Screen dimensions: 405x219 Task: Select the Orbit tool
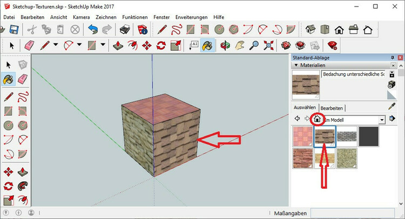click(225, 46)
